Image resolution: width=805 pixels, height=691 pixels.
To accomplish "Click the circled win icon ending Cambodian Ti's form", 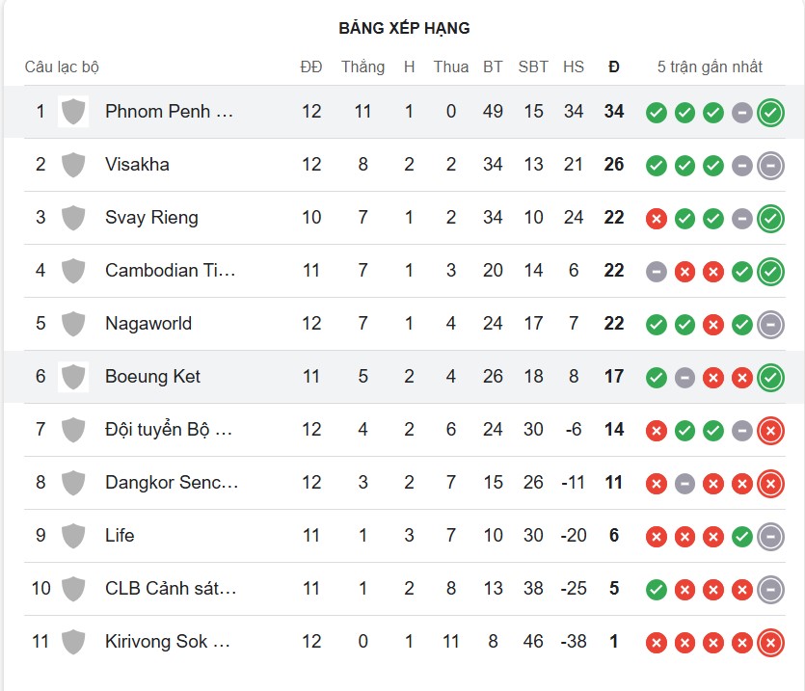I will [x=770, y=271].
